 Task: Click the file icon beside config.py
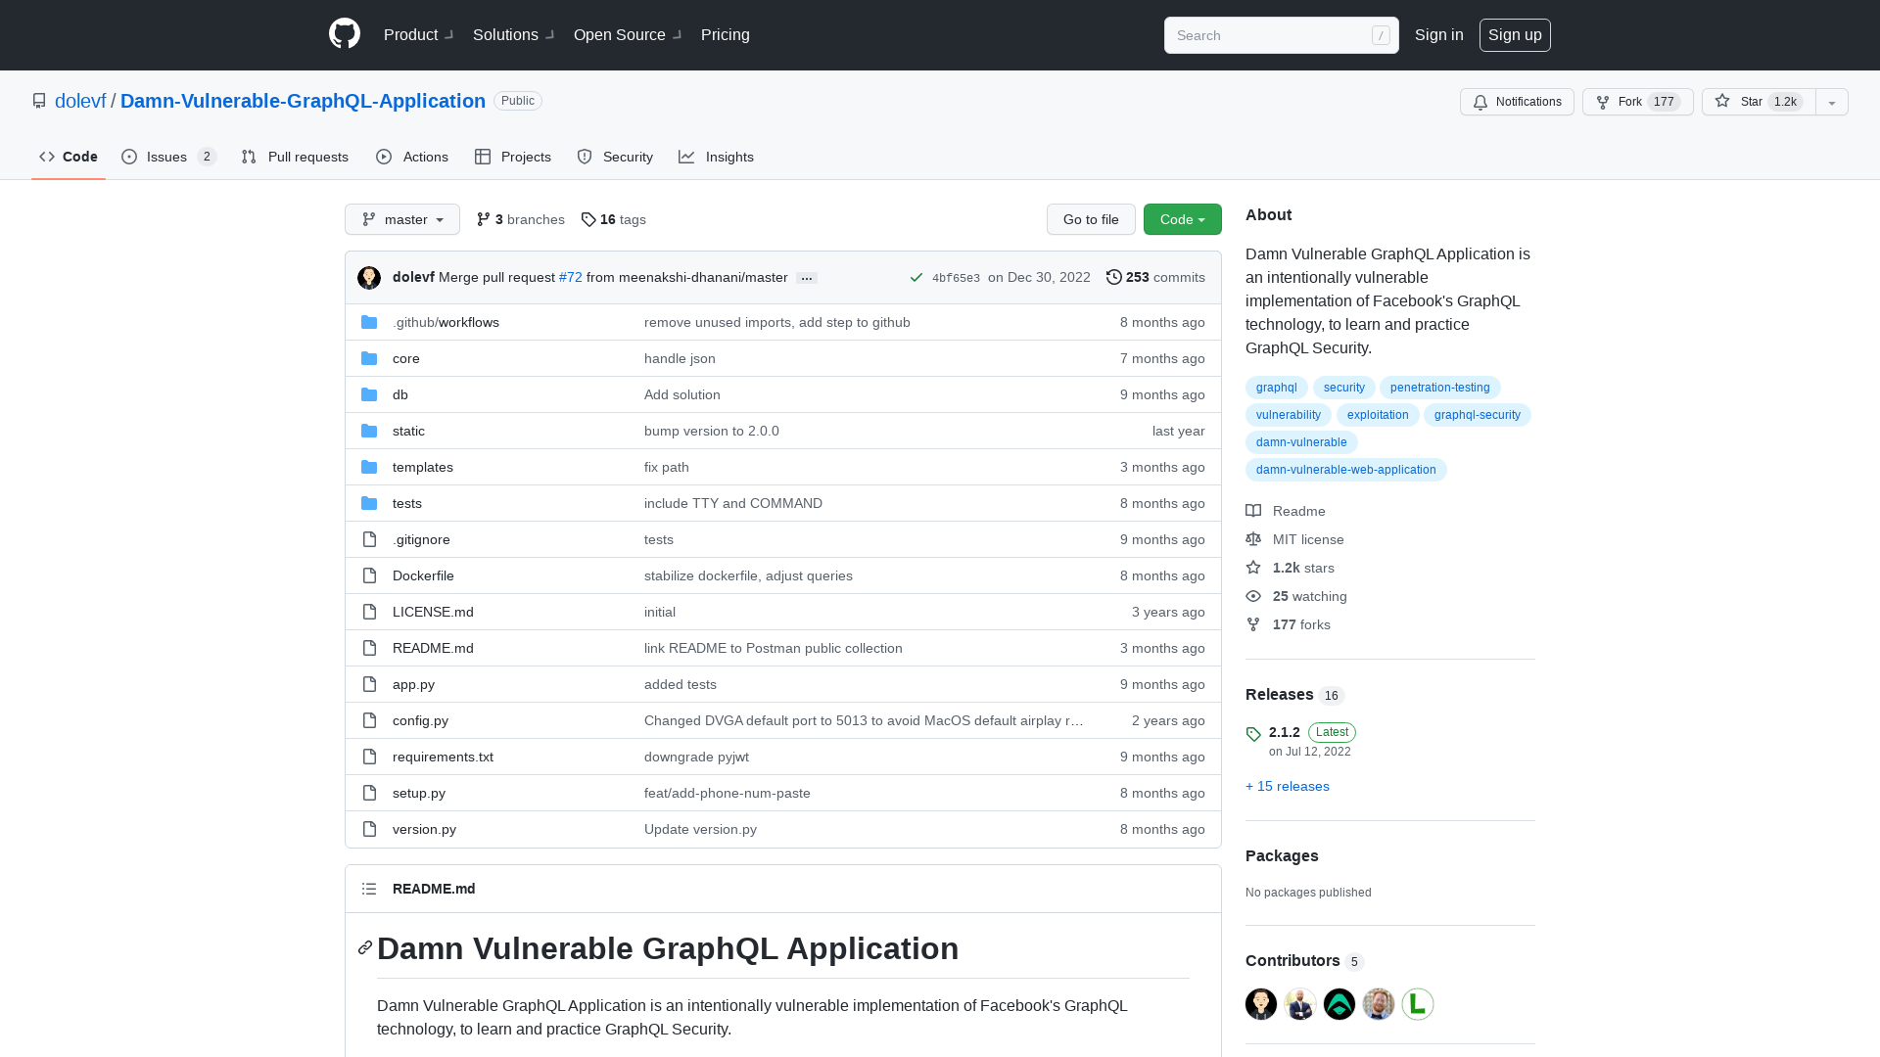[x=369, y=720]
